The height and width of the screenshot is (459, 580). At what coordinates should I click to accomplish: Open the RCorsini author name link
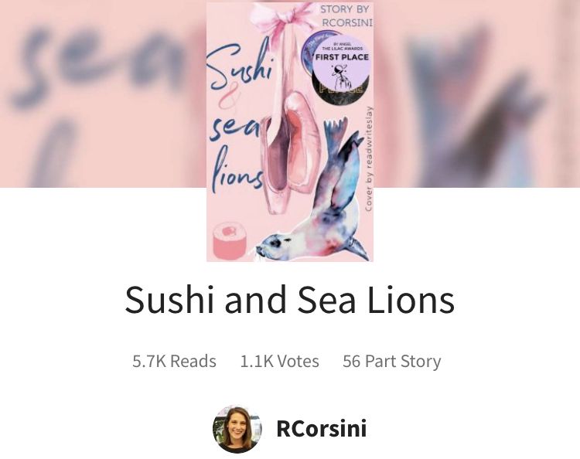(321, 429)
